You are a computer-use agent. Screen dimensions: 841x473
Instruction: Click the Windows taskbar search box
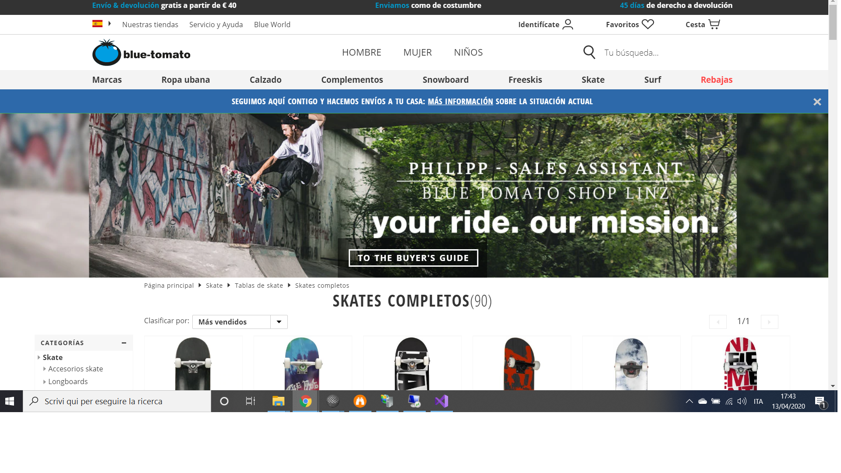pyautogui.click(x=117, y=401)
